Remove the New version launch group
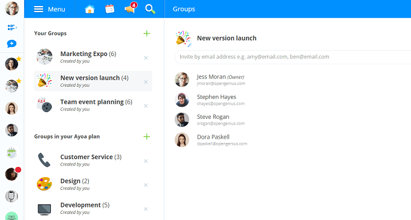 pos(146,82)
